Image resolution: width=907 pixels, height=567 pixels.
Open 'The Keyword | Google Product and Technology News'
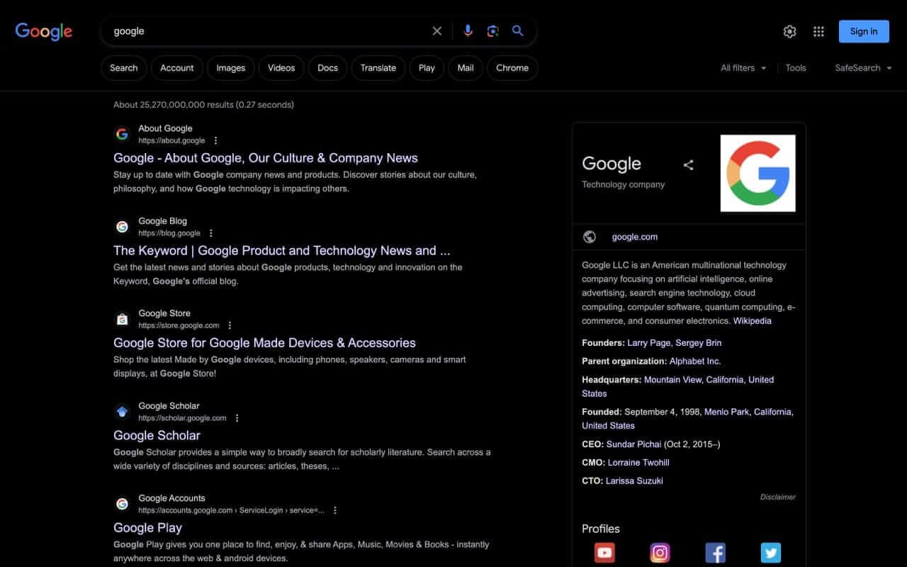282,250
